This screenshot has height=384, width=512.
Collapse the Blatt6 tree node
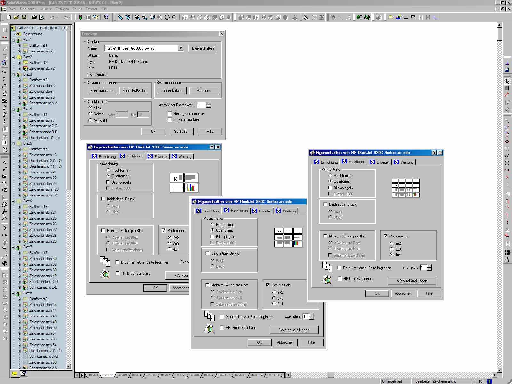[13, 201]
